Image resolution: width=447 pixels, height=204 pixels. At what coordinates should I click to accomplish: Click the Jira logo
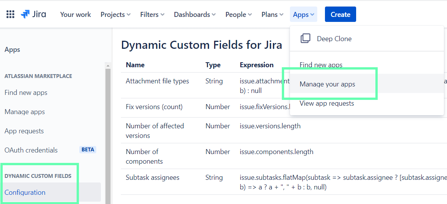[33, 15]
